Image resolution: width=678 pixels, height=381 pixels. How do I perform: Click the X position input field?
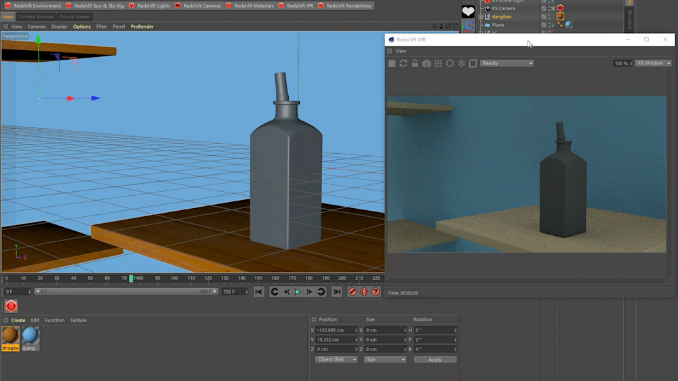336,330
